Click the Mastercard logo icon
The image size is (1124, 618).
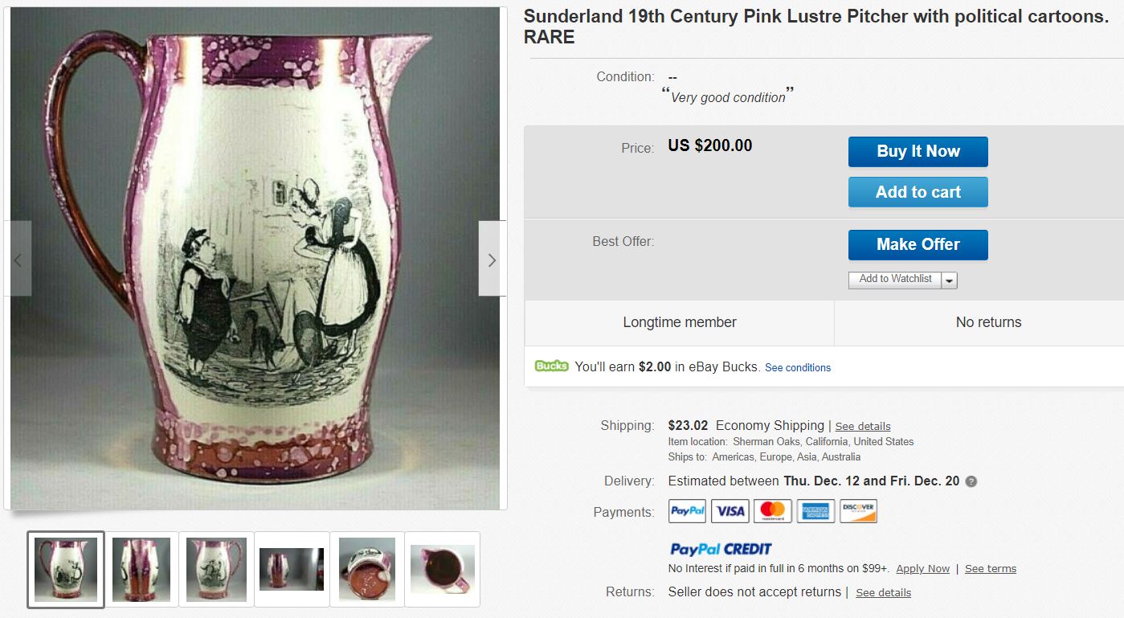point(773,511)
